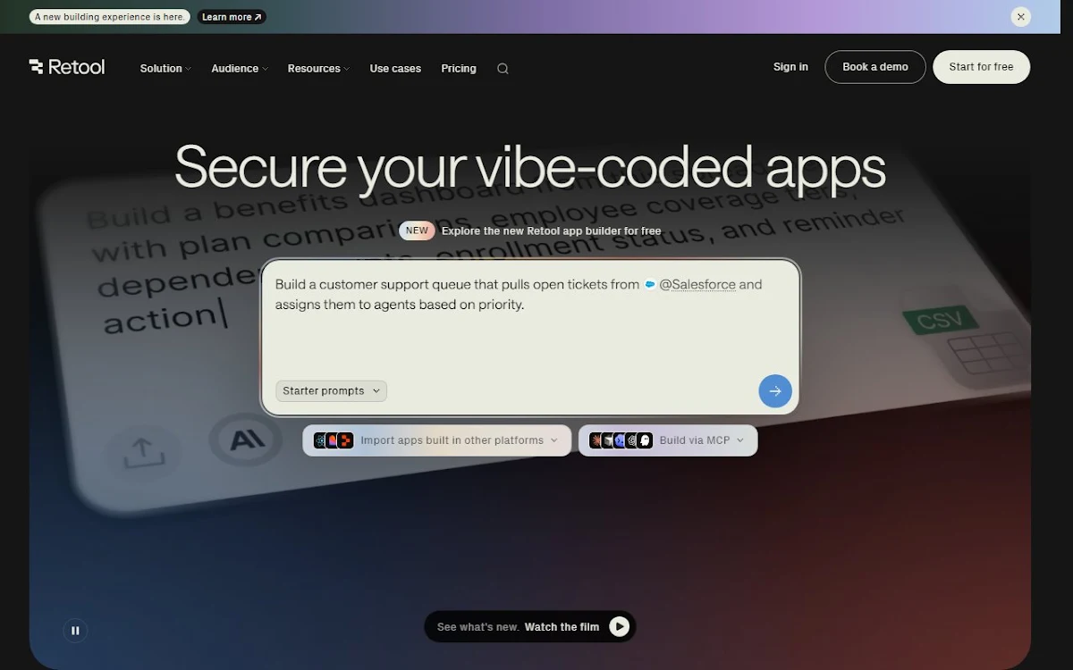1073x670 pixels.
Task: Click the Retool logo
Action: (67, 67)
